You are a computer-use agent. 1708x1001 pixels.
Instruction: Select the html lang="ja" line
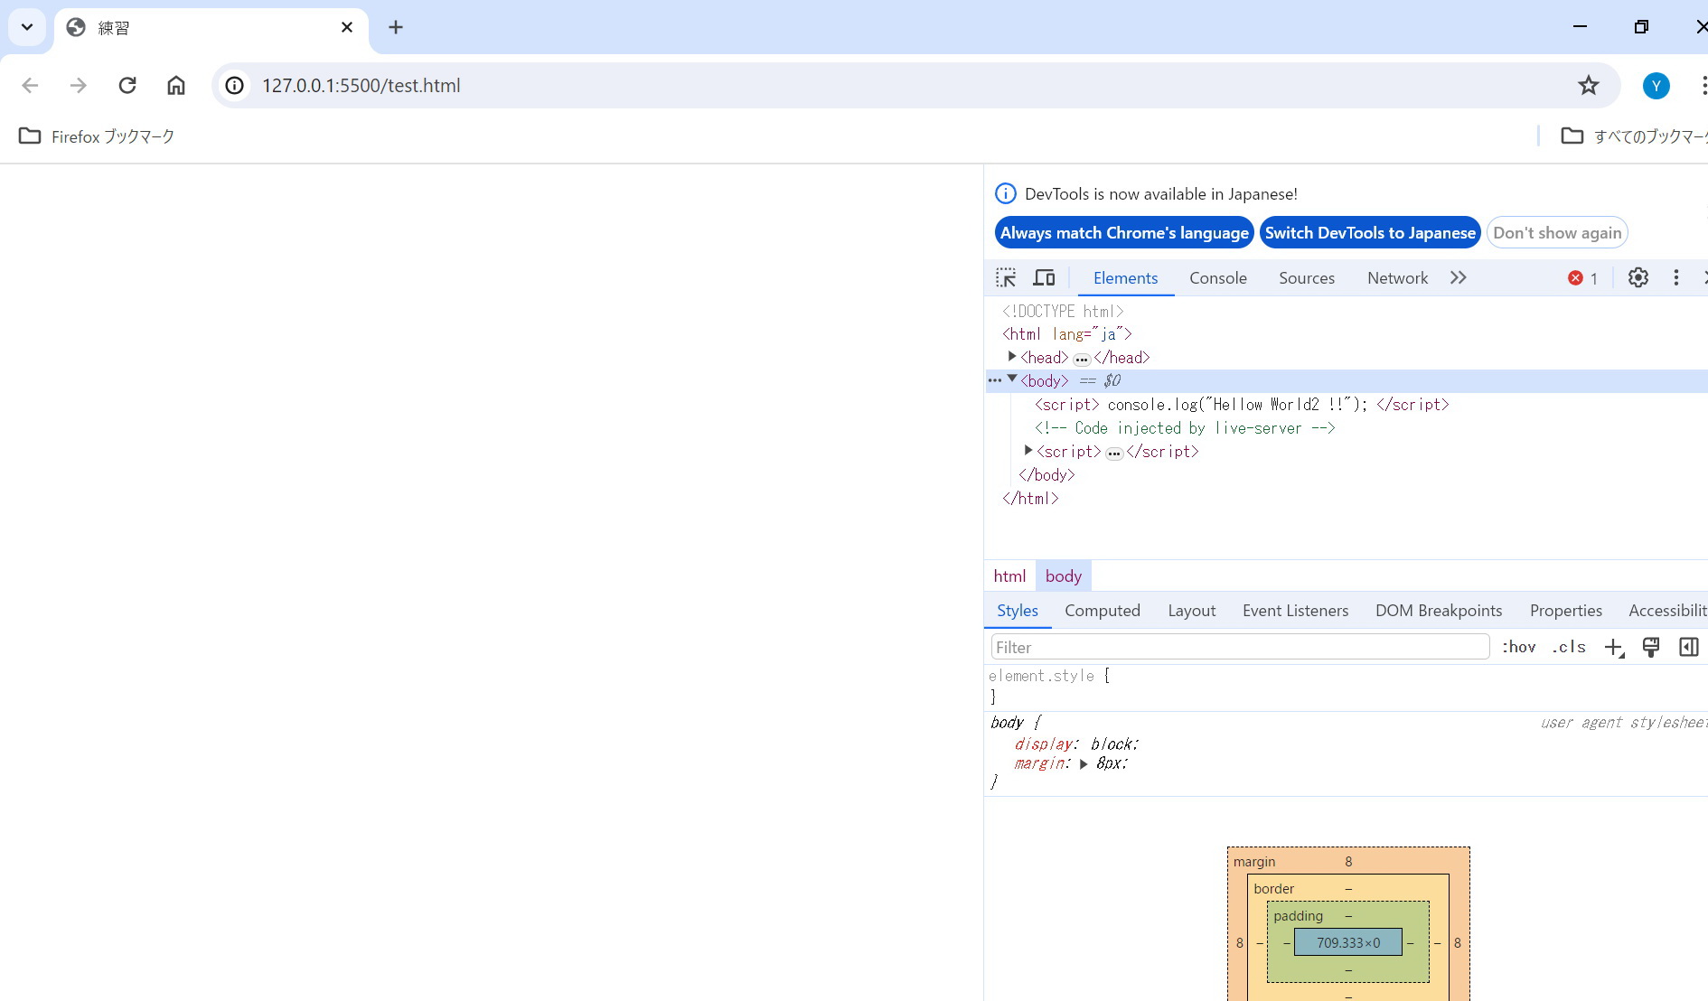tap(1066, 334)
